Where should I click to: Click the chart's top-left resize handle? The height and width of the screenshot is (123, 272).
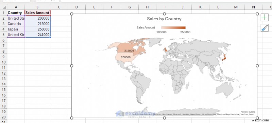(x=72, y=14)
